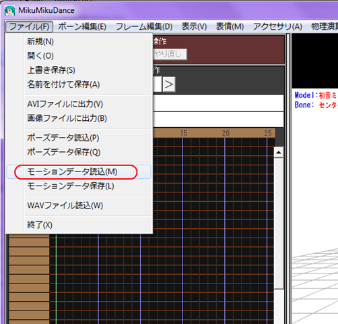Select 新規(N) from the file menu
The height and width of the screenshot is (324, 338).
tap(79, 42)
